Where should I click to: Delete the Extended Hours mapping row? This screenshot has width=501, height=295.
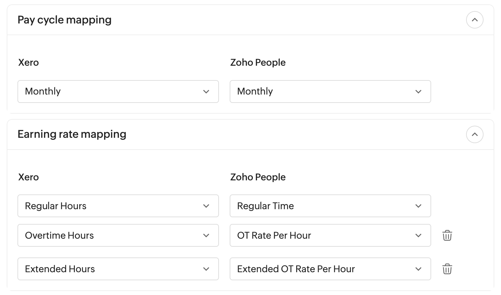coord(447,269)
